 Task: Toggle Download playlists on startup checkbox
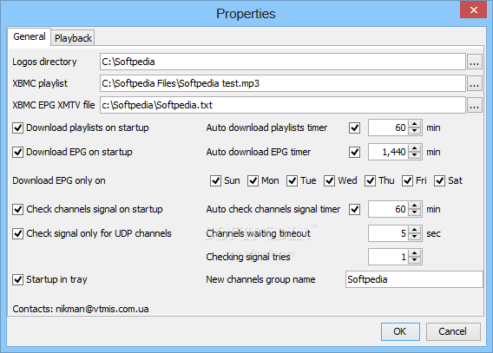(18, 127)
